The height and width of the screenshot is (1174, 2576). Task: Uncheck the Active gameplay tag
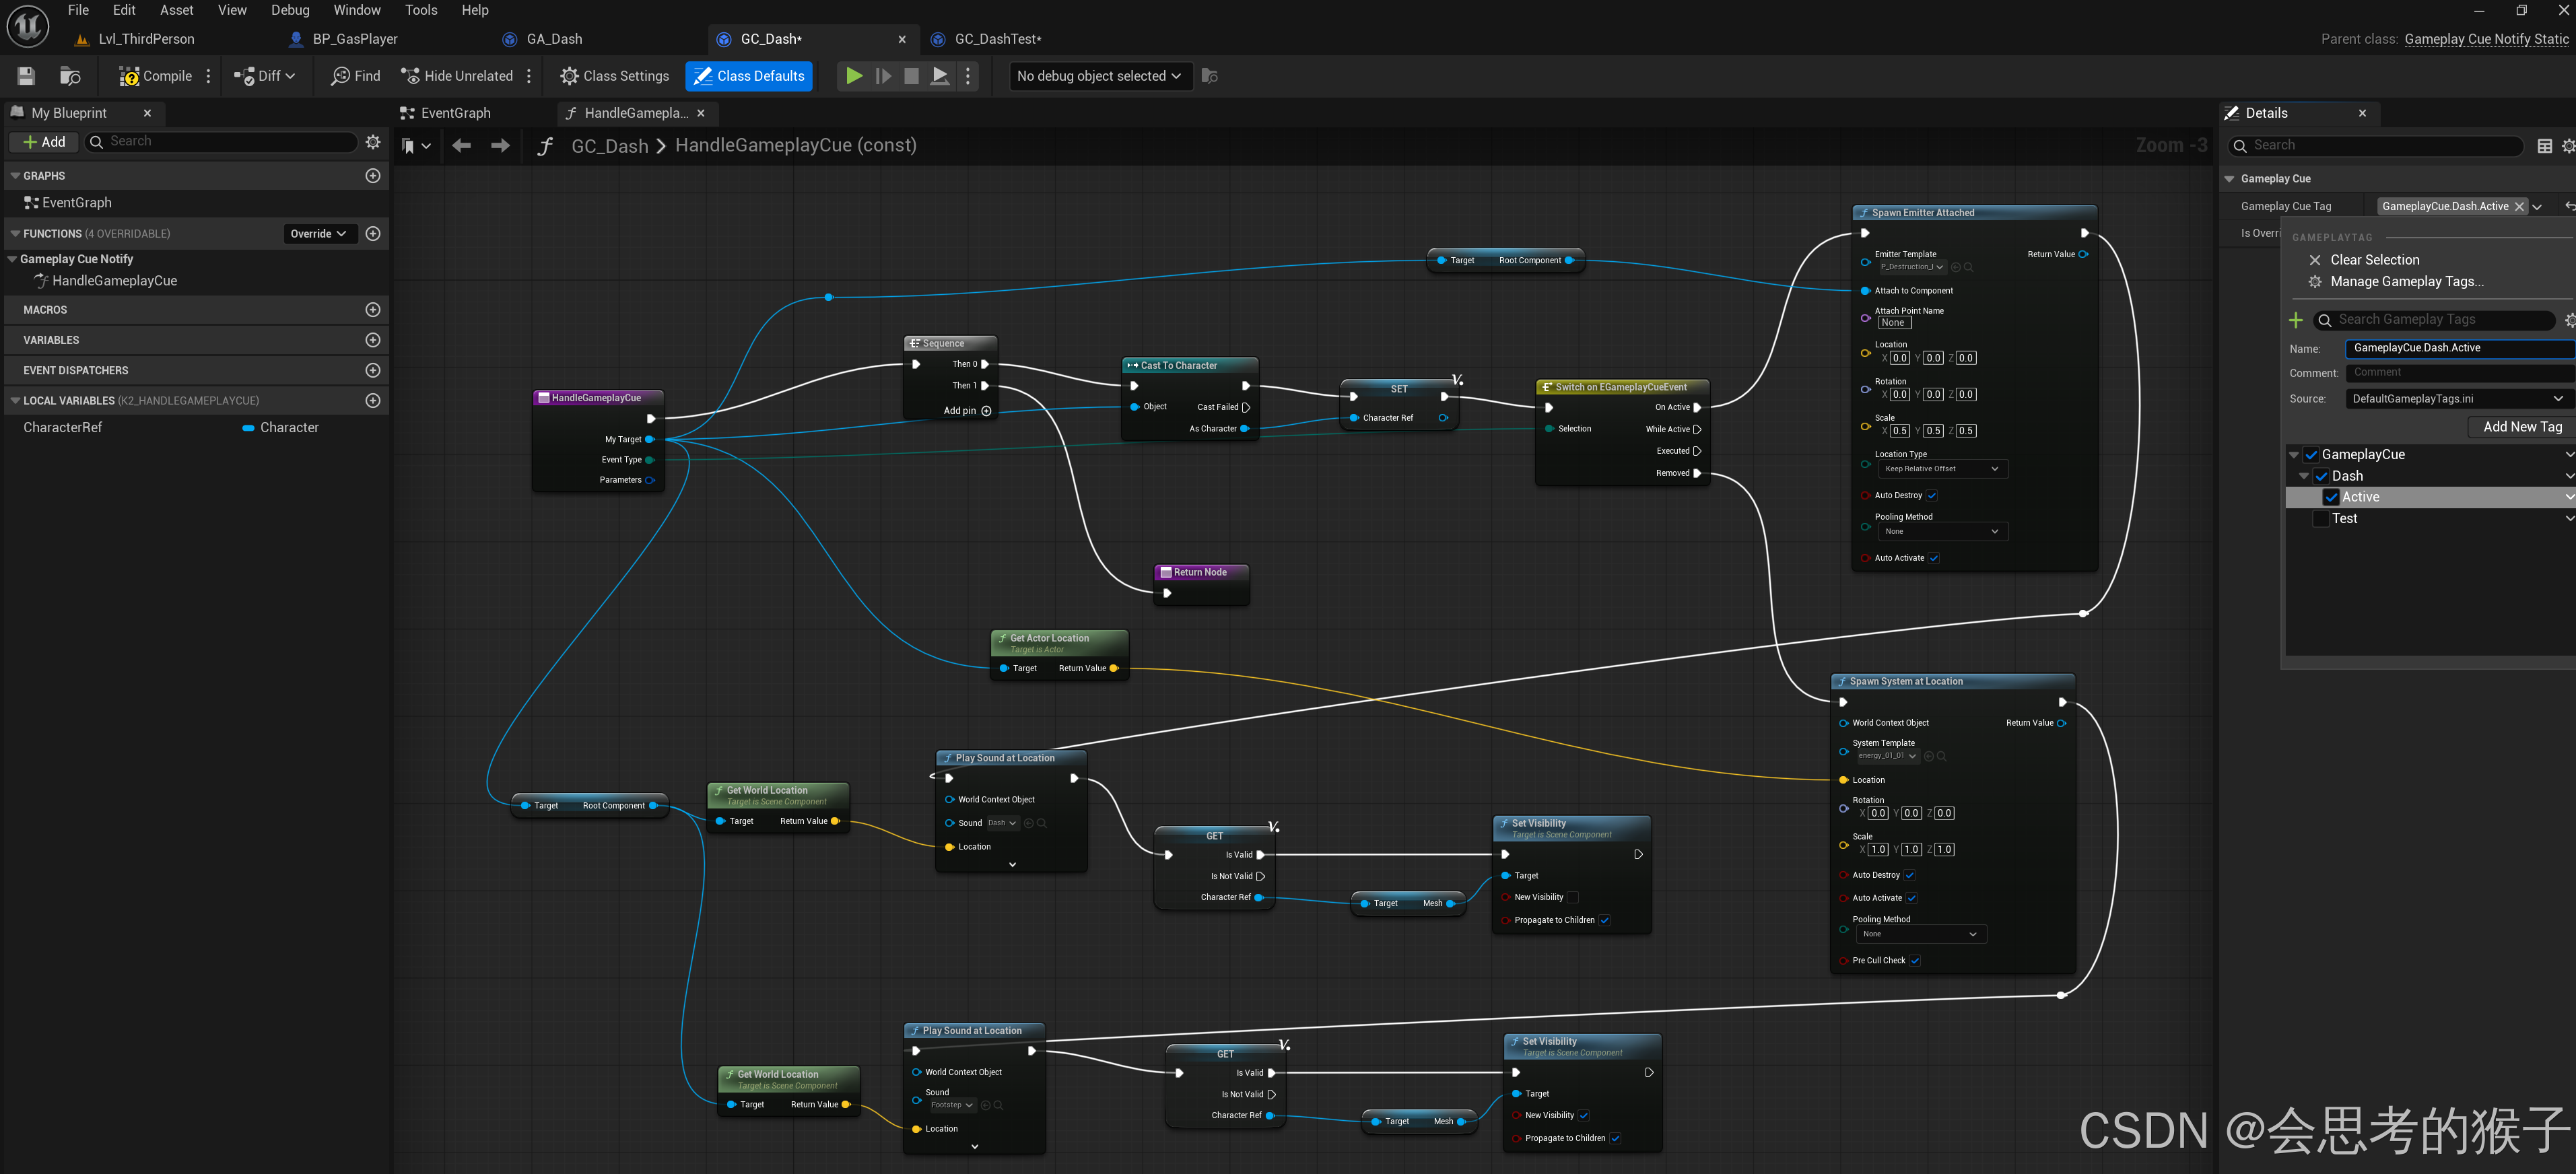pyautogui.click(x=2331, y=497)
